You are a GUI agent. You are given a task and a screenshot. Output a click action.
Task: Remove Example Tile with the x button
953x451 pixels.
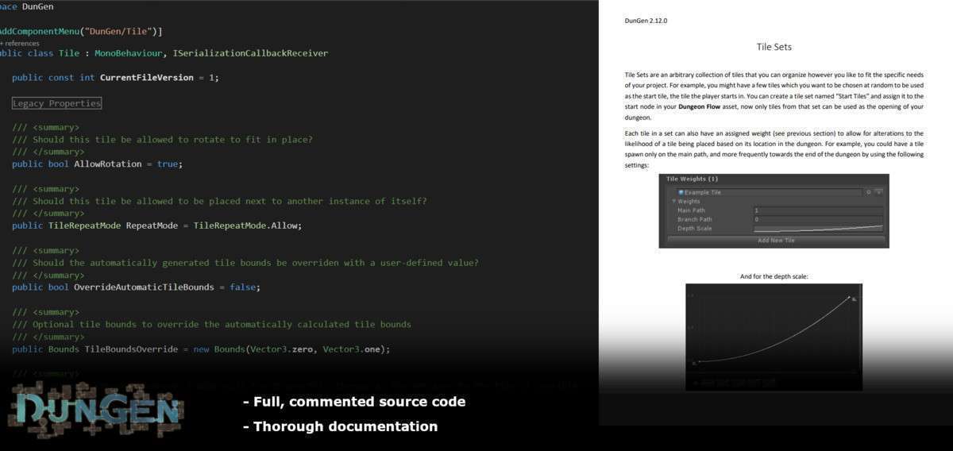[x=878, y=192]
